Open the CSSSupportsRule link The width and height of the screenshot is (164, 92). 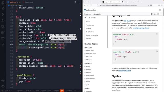coord(125,71)
